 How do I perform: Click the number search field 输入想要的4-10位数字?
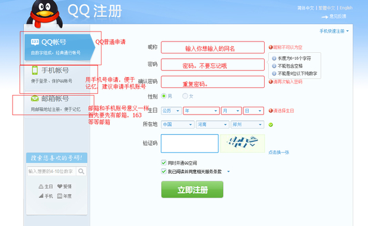tap(52, 171)
